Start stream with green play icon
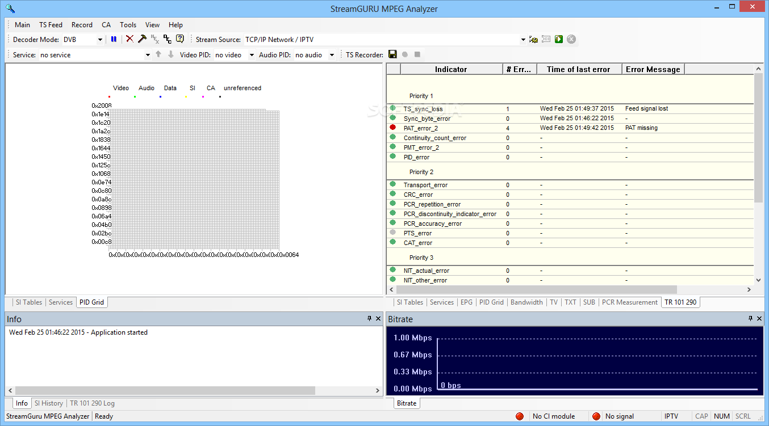This screenshot has width=769, height=426. 559,39
